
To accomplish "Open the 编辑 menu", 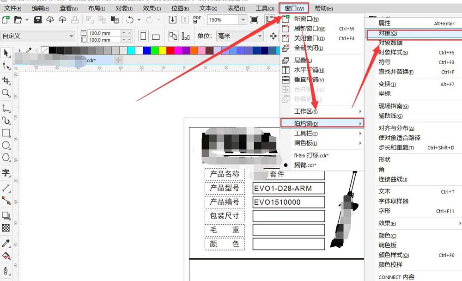I will [40, 7].
